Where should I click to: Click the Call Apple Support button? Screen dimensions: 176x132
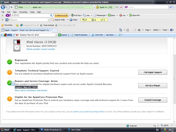click(153, 72)
